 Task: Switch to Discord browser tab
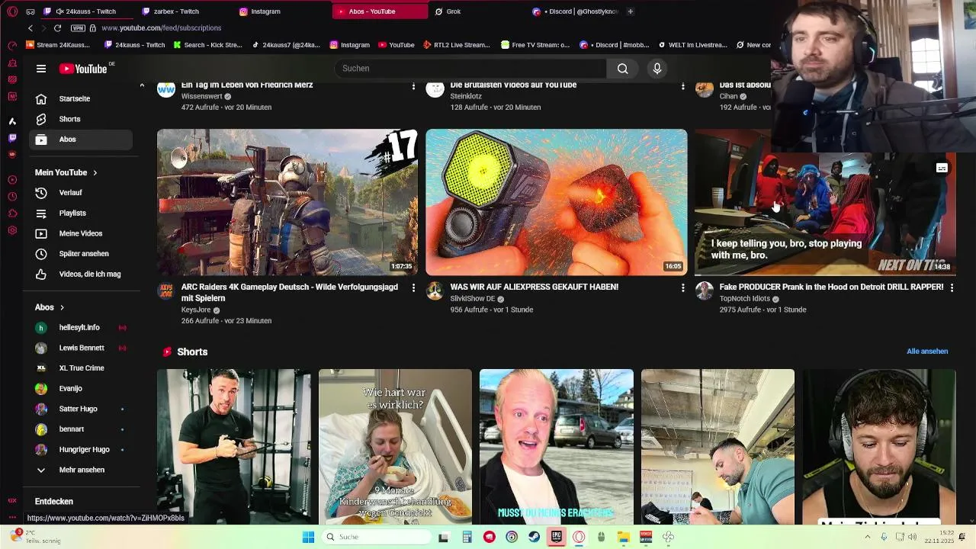[x=576, y=11]
